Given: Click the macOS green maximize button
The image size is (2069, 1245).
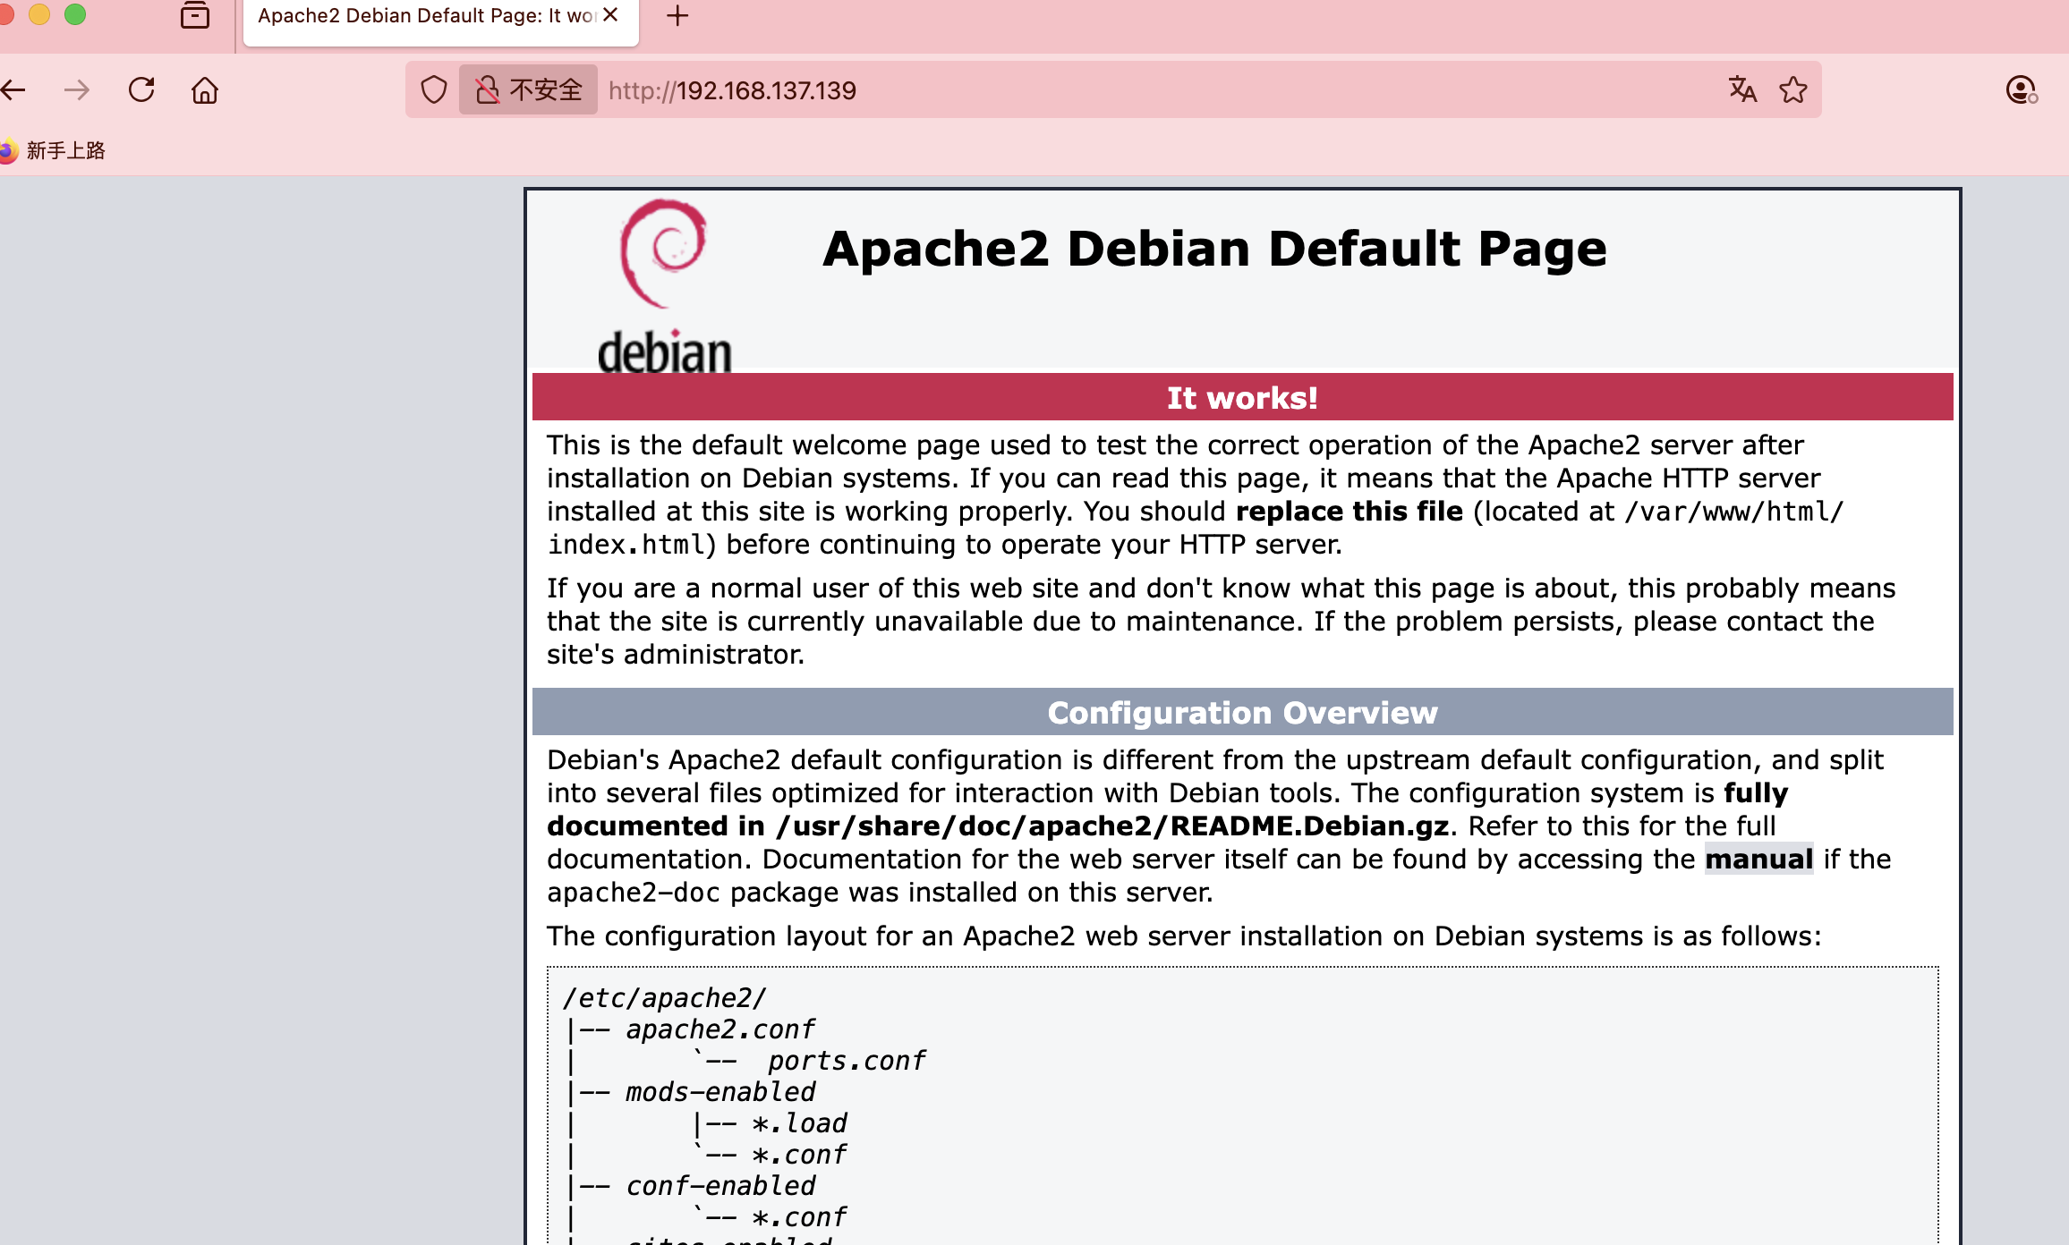Looking at the screenshot, I should click(75, 14).
